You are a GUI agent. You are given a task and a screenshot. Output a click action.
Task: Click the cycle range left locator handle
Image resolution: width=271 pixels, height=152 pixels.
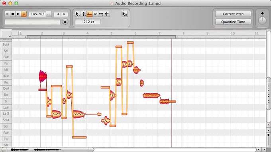tap(26, 37)
